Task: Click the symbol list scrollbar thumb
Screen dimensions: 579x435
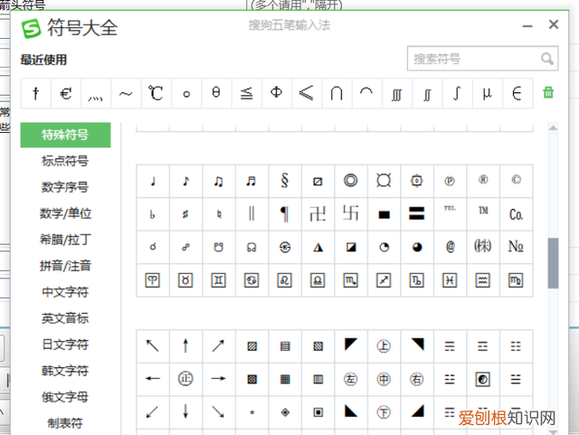Action: 553,263
